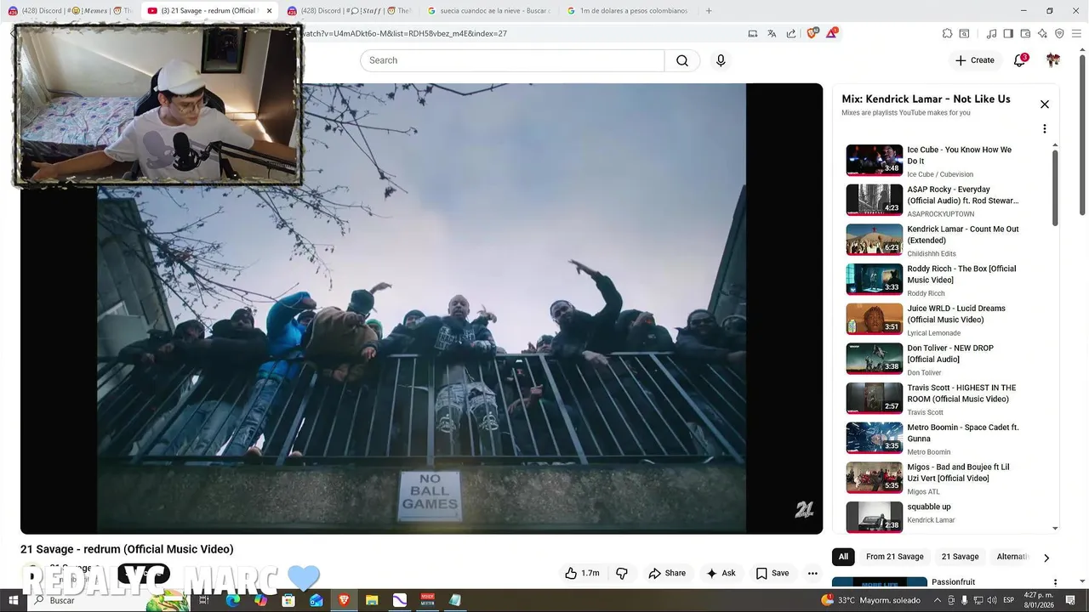Open YouTube notifications bell
Screen dimensions: 1089x612
1019,60
